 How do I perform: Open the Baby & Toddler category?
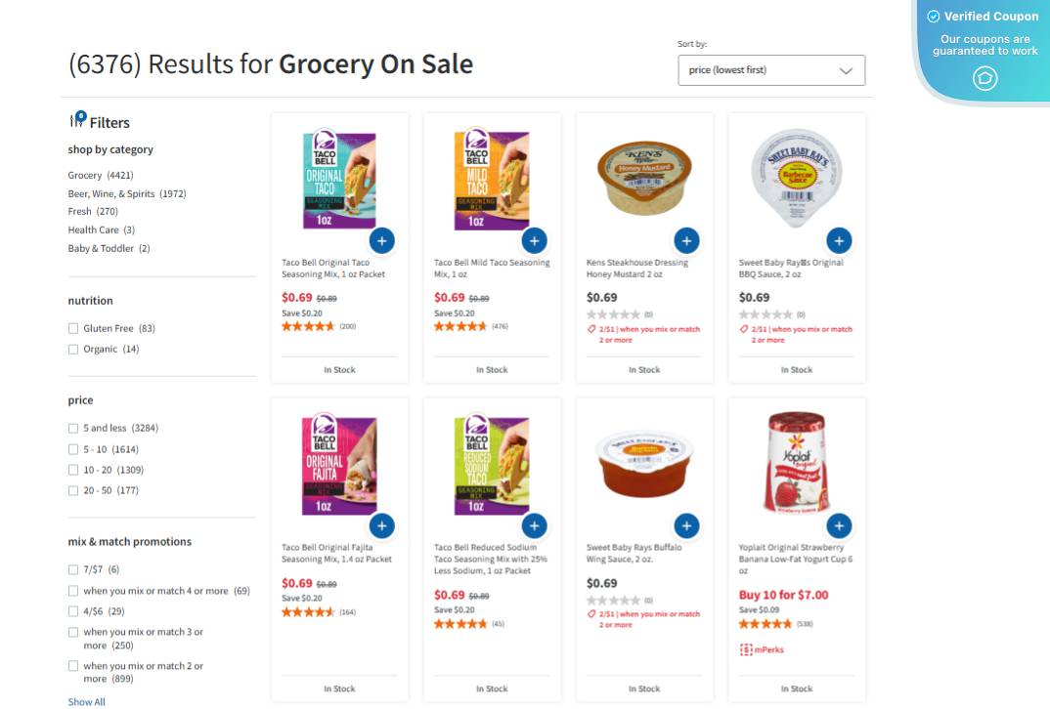coord(102,248)
